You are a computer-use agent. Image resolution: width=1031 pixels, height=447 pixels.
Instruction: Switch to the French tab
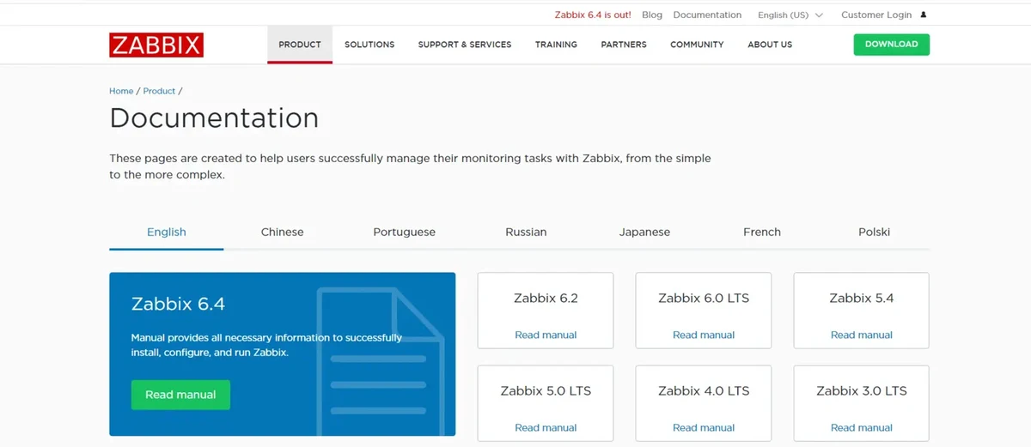click(x=762, y=232)
